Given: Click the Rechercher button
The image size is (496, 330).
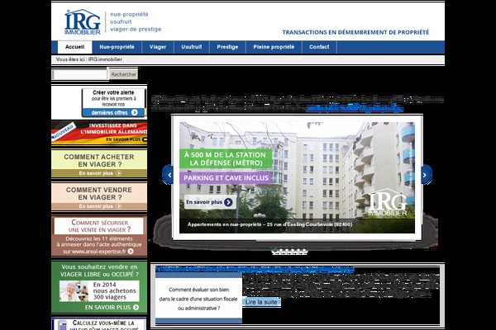Looking at the screenshot, I should point(124,74).
